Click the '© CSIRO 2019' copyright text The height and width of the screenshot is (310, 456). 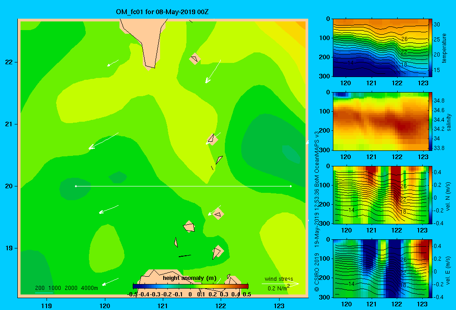pyautogui.click(x=317, y=272)
